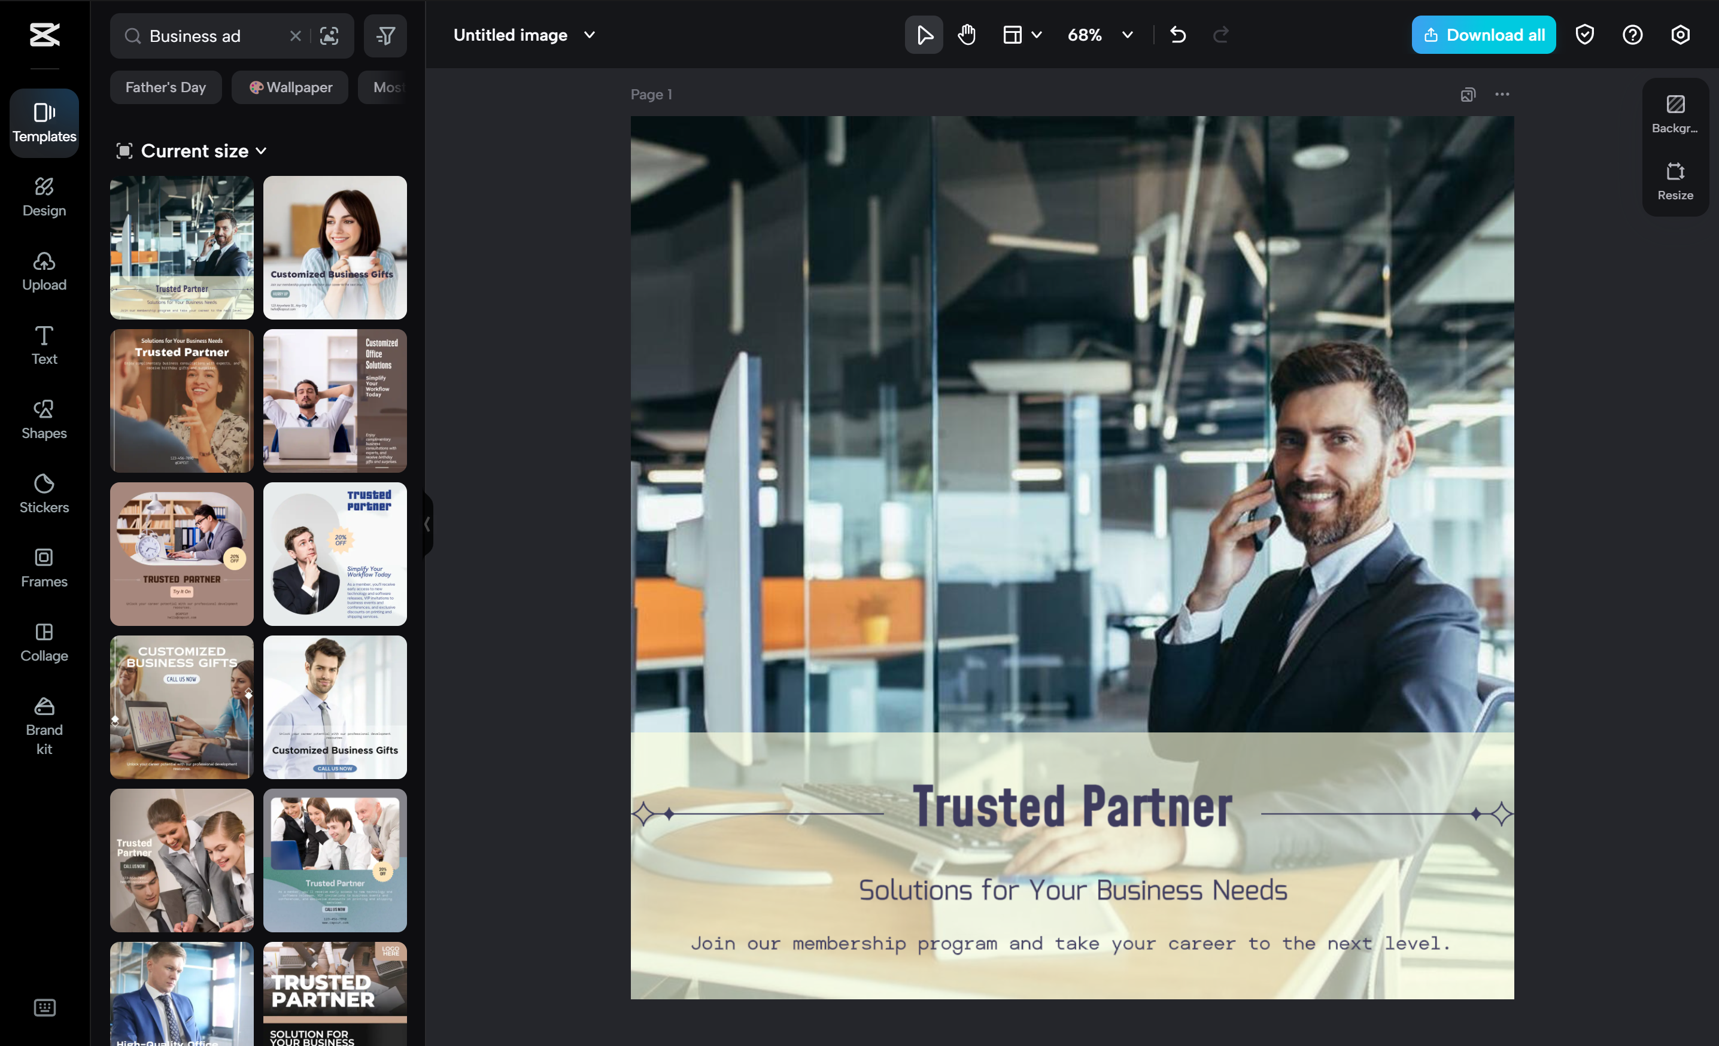Open the Stickers panel
The height and width of the screenshot is (1046, 1719).
[44, 493]
